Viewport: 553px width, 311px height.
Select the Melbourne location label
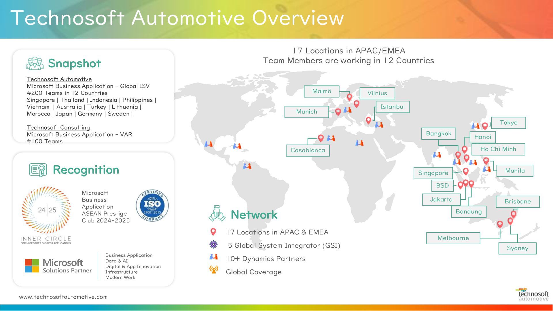[453, 238]
